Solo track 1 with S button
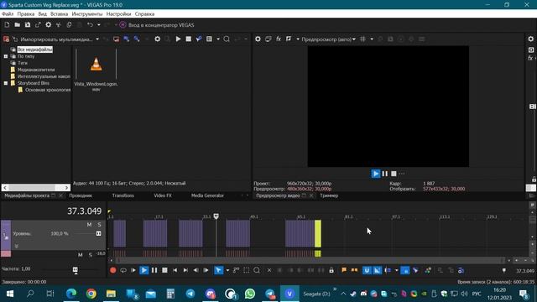537x302 pixels. coord(99,225)
